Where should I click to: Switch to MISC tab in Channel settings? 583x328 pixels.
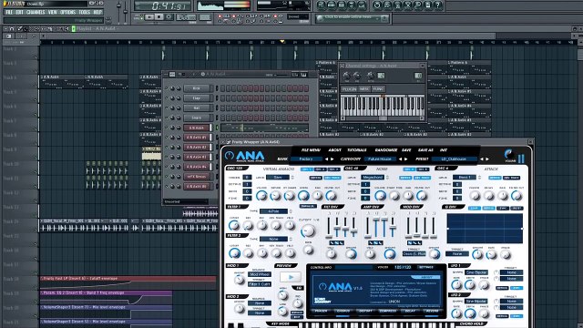(x=364, y=89)
